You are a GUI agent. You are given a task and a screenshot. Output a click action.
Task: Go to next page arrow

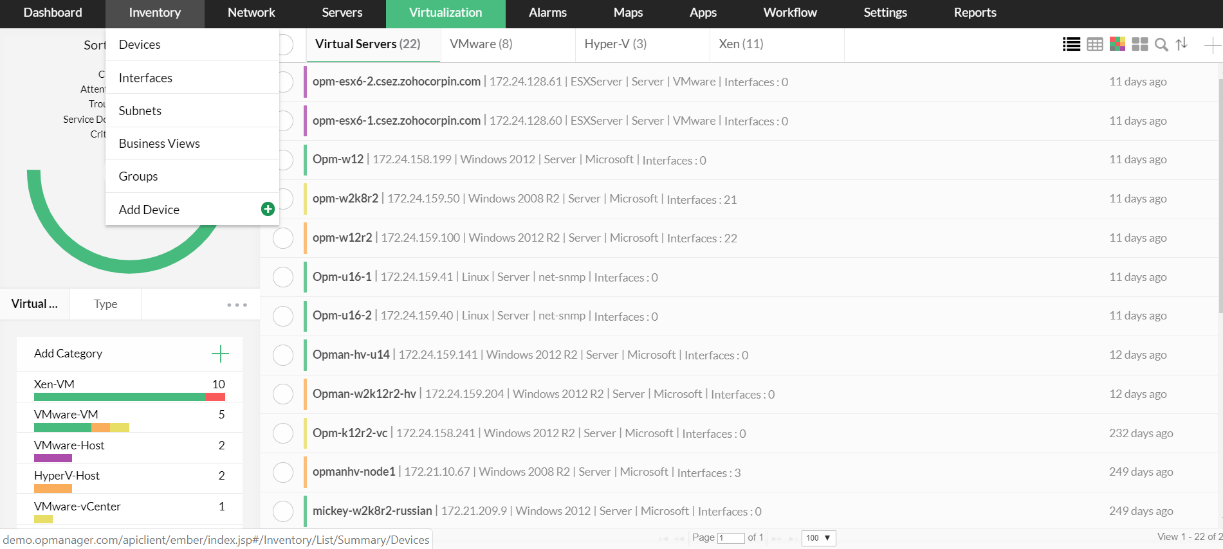pos(777,538)
